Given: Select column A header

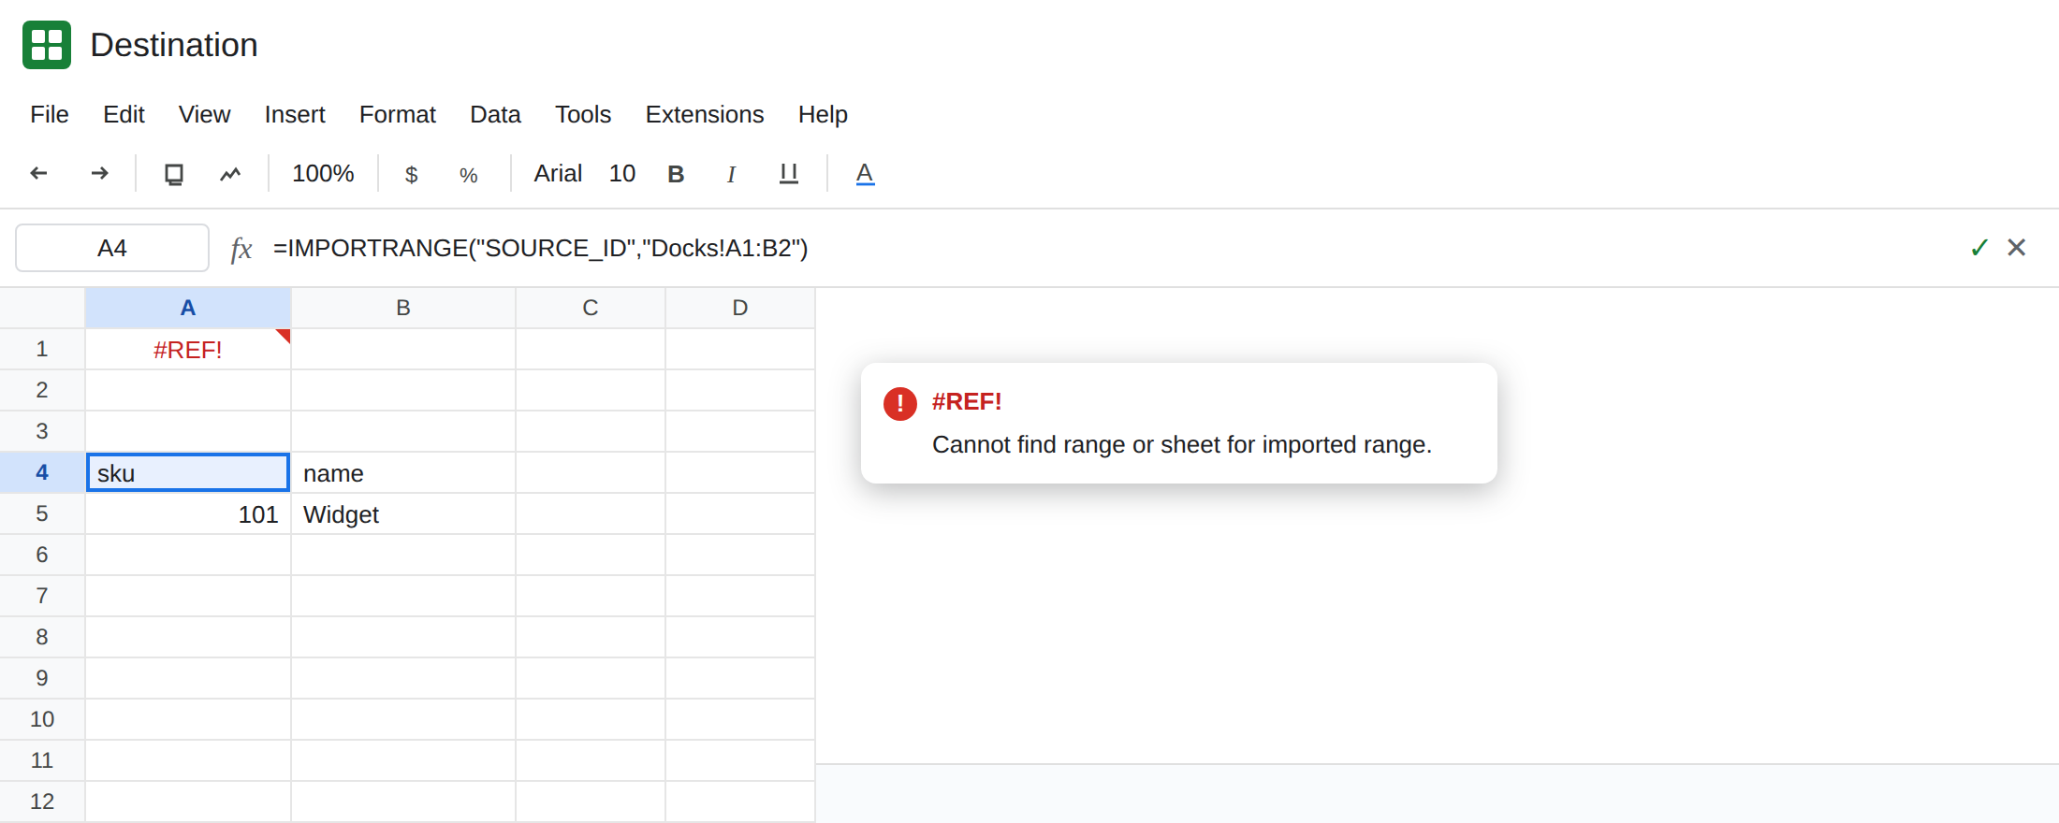Looking at the screenshot, I should click(x=188, y=308).
